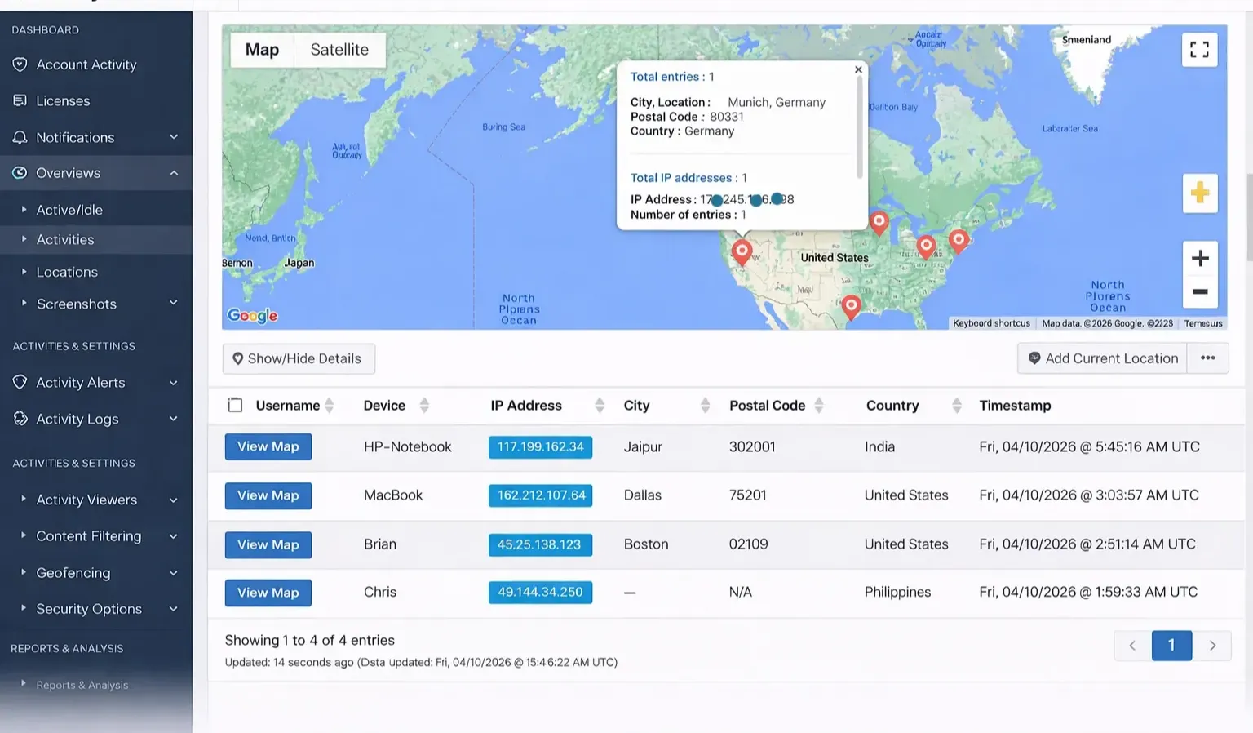Close the Munich location info popup
Image resolution: width=1253 pixels, height=733 pixels.
[858, 70]
